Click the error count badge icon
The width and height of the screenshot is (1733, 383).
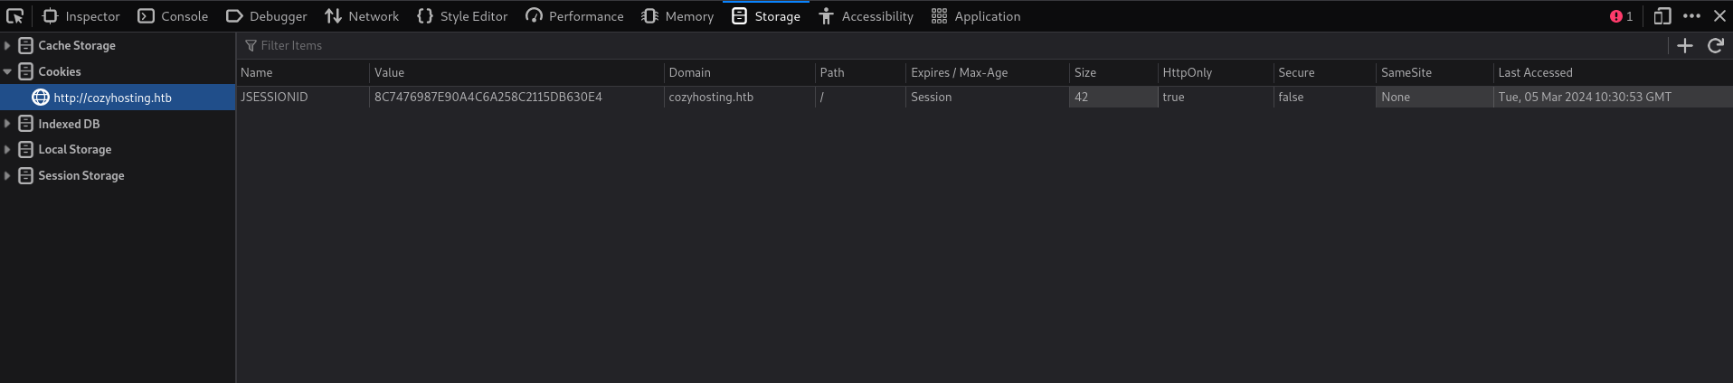pyautogui.click(x=1616, y=16)
